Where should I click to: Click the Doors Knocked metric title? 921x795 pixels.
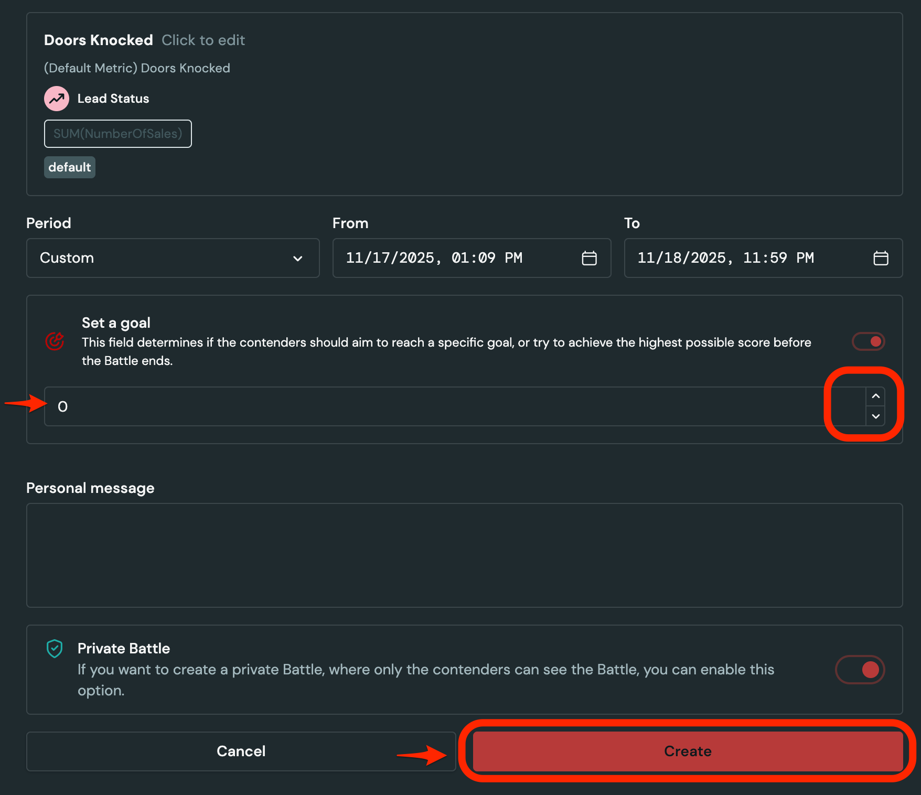coord(98,40)
